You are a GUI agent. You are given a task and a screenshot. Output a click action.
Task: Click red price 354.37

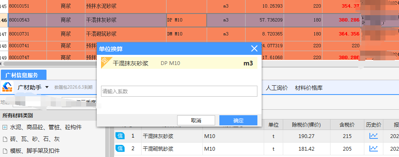[x=341, y=6]
